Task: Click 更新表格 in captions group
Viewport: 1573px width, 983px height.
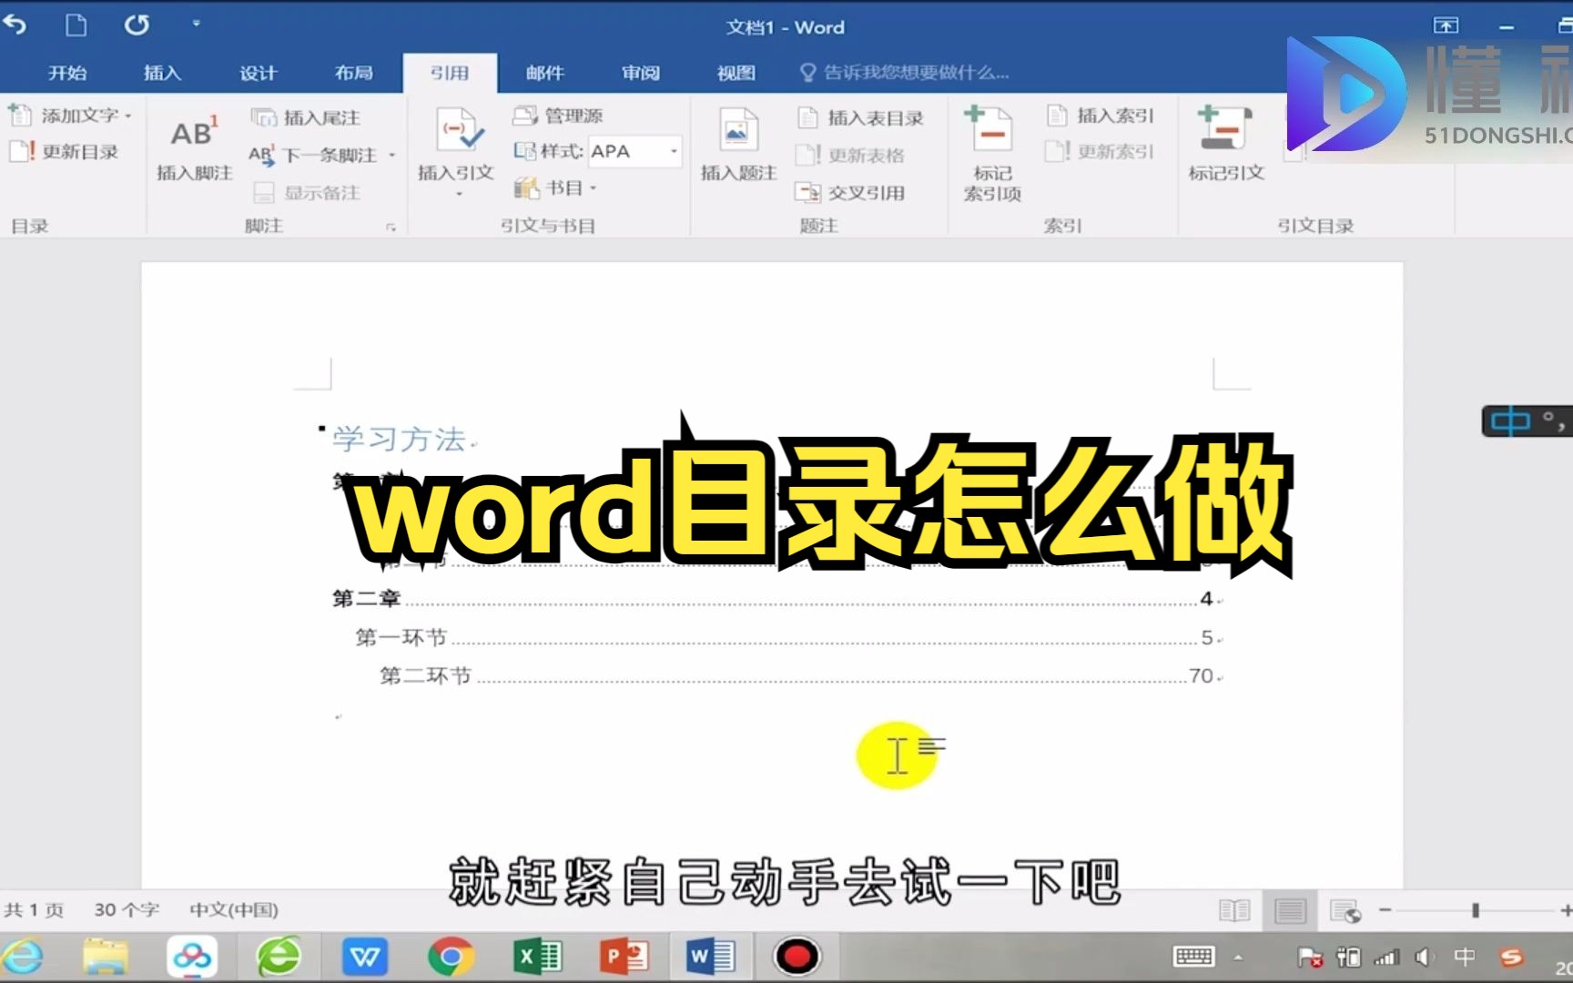Action: tap(850, 155)
